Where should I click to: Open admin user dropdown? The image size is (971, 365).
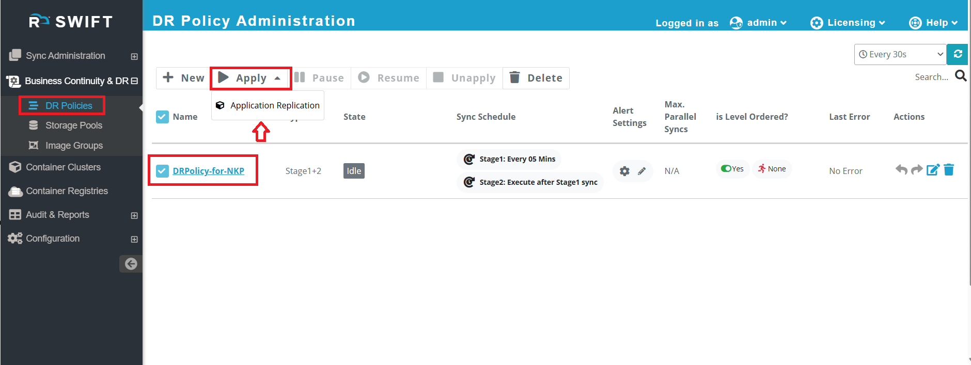pos(767,23)
